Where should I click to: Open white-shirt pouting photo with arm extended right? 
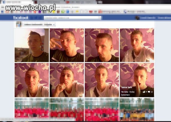coord(137,45)
